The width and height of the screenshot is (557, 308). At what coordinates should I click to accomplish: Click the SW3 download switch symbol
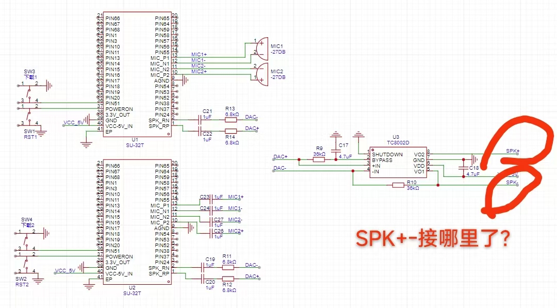coord(29,92)
